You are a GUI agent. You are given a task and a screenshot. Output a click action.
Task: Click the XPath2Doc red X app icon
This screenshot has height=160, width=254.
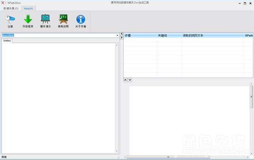click(x=3, y=3)
